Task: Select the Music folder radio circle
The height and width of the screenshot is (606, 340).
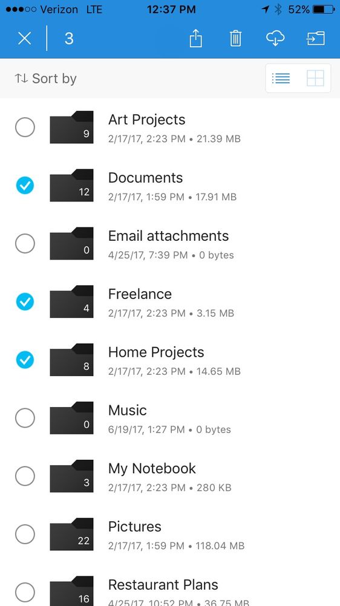Action: click(x=25, y=418)
